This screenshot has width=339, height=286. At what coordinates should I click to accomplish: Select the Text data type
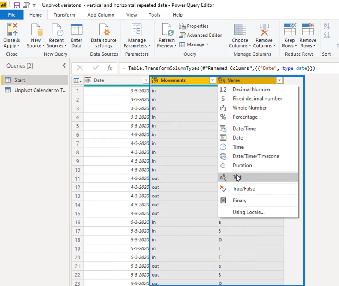coord(258,177)
